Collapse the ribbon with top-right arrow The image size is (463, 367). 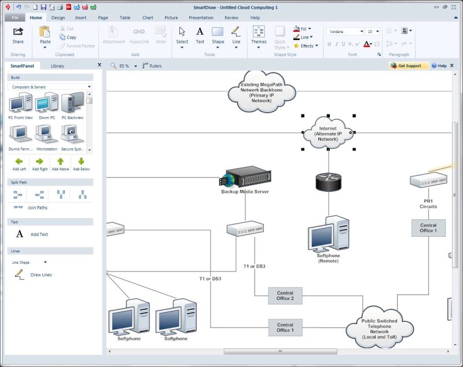coord(455,18)
